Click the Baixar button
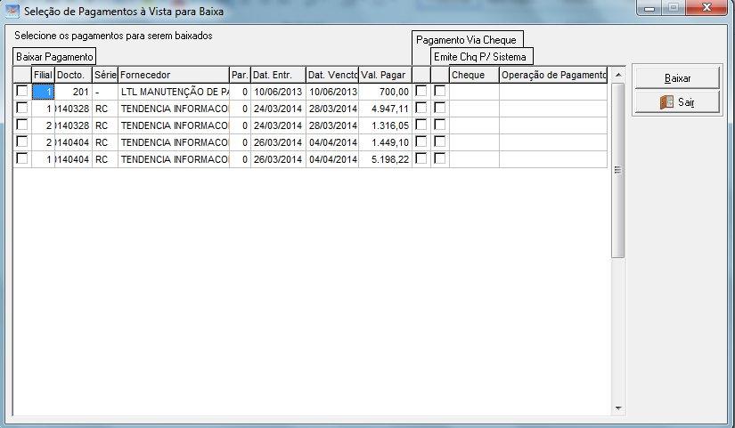 [x=677, y=78]
